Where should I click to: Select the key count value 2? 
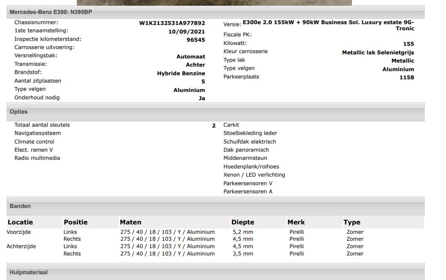[213, 126]
